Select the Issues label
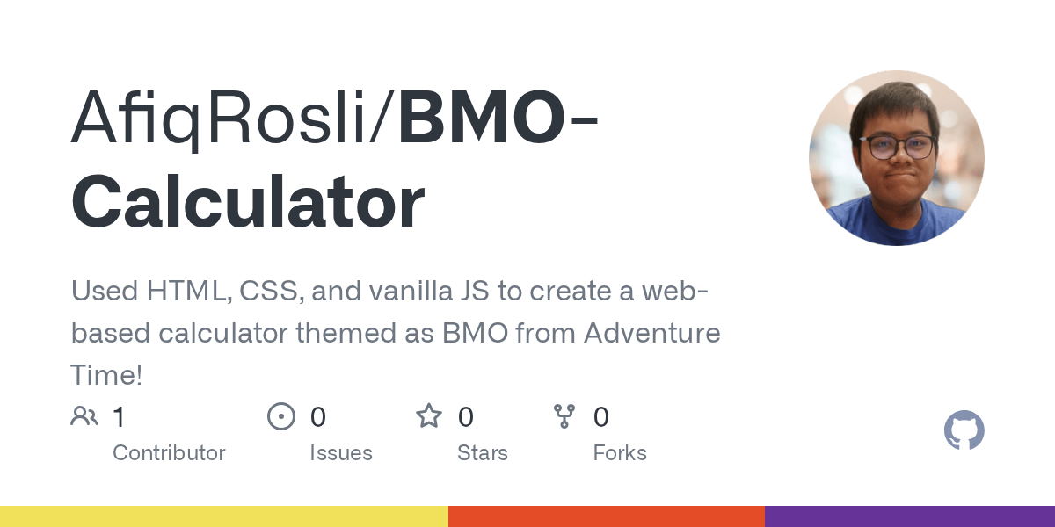This screenshot has width=1055, height=527. coord(341,453)
